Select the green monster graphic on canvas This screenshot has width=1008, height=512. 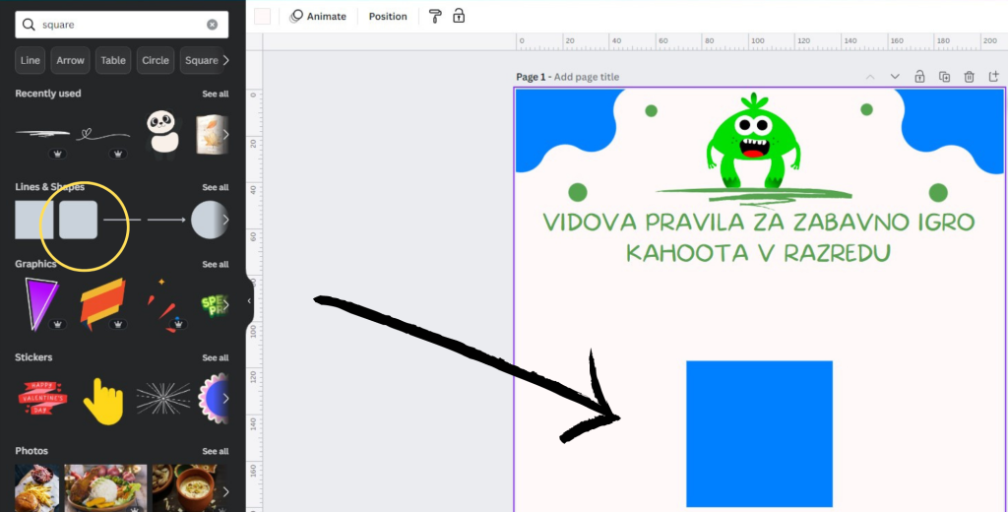point(753,142)
